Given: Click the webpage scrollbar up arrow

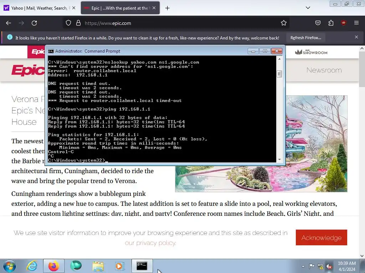Looking at the screenshot, I should coord(362,48).
